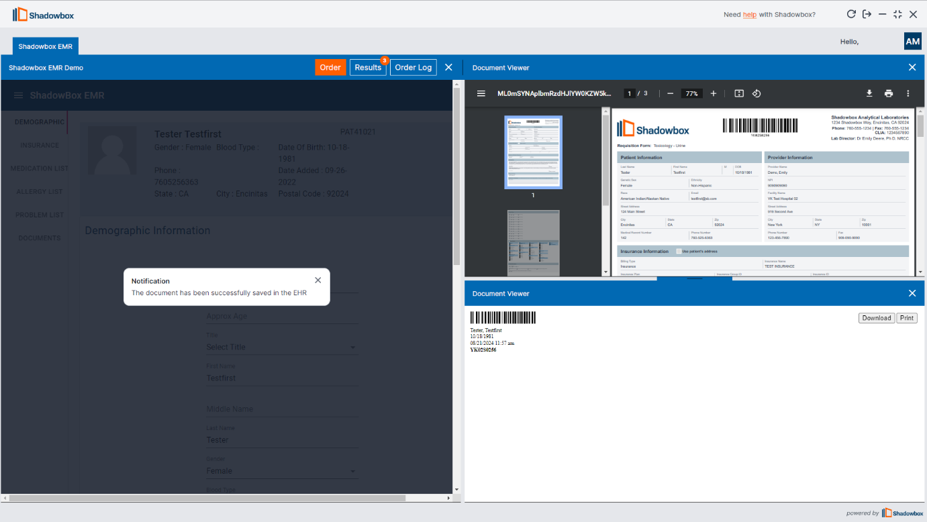Viewport: 927px width, 522px height.
Task: Click the Print button in the lower Document Viewer
Action: coord(907,318)
